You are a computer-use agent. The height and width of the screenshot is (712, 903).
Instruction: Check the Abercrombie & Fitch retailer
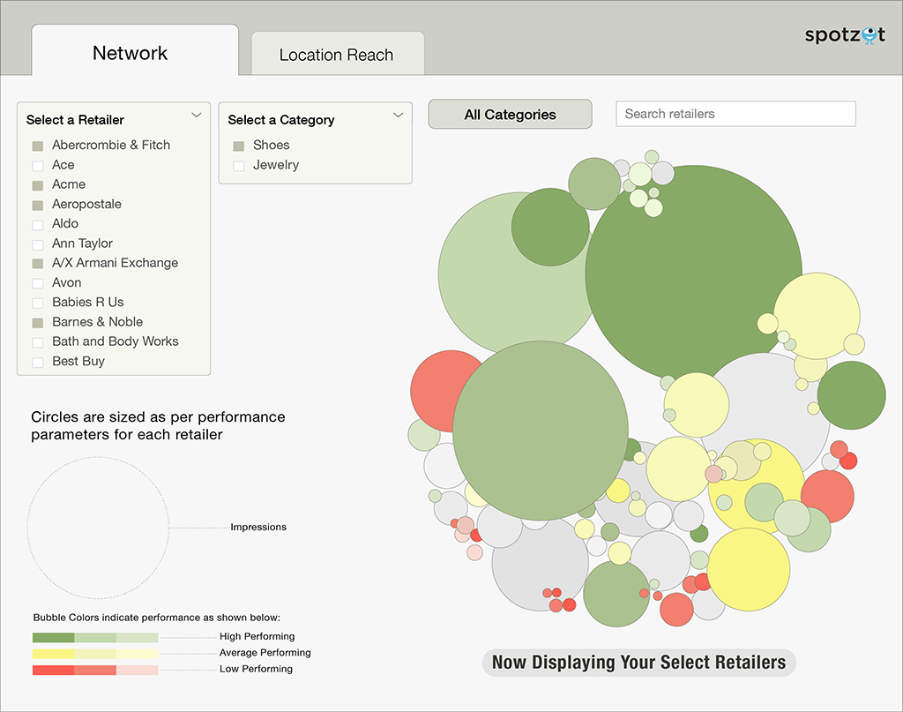click(x=37, y=145)
